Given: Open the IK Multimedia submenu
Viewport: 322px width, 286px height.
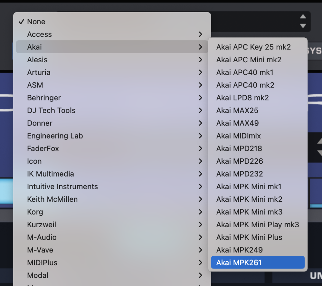Looking at the screenshot, I should click(x=51, y=174).
